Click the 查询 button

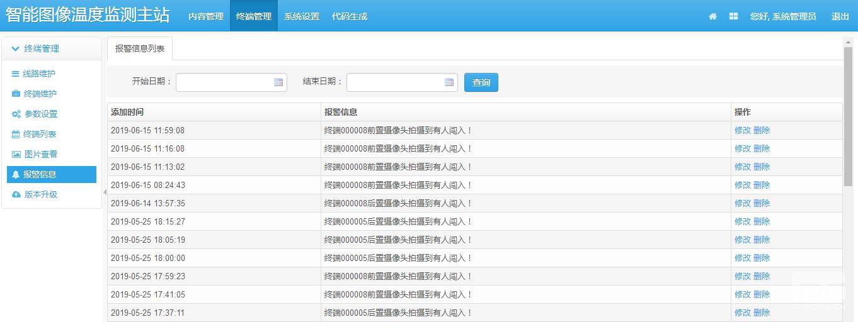click(x=481, y=82)
